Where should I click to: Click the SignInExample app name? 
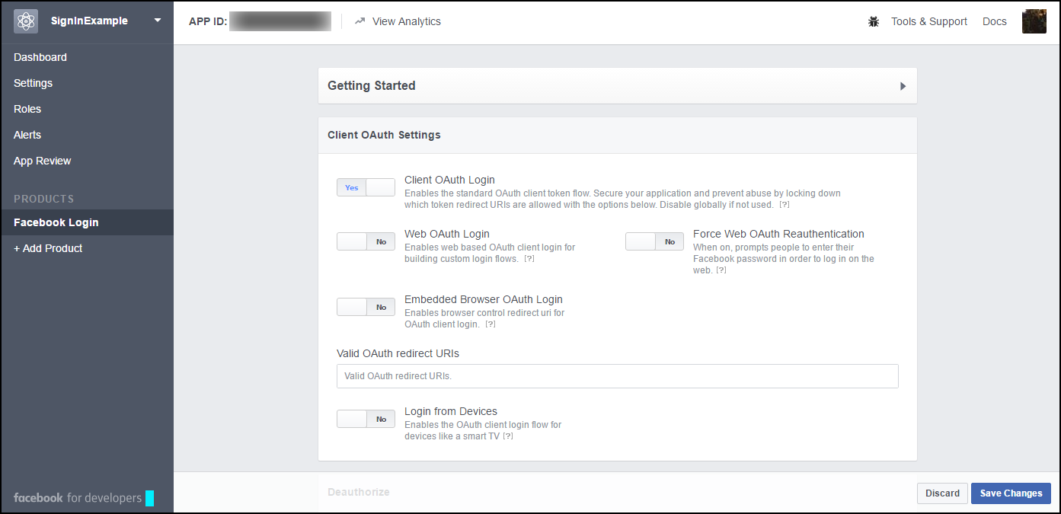89,21
